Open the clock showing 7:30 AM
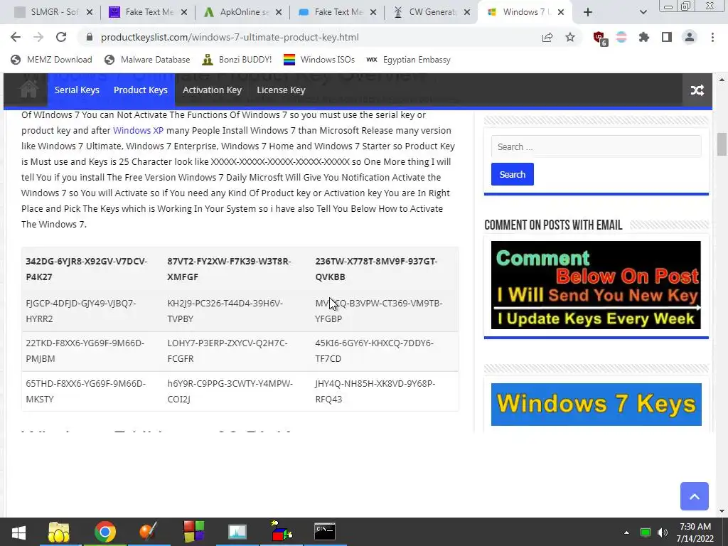The width and height of the screenshot is (728, 546). click(x=695, y=532)
